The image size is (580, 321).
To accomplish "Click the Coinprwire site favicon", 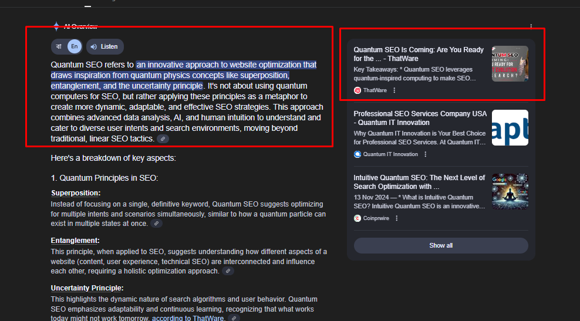I will pyautogui.click(x=358, y=218).
